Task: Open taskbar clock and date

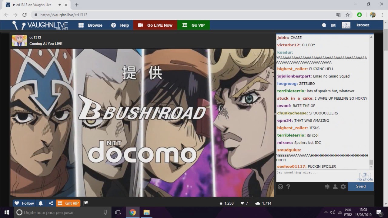Action: point(363,212)
